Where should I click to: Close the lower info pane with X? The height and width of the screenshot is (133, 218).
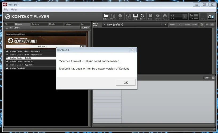[x=213, y=78]
